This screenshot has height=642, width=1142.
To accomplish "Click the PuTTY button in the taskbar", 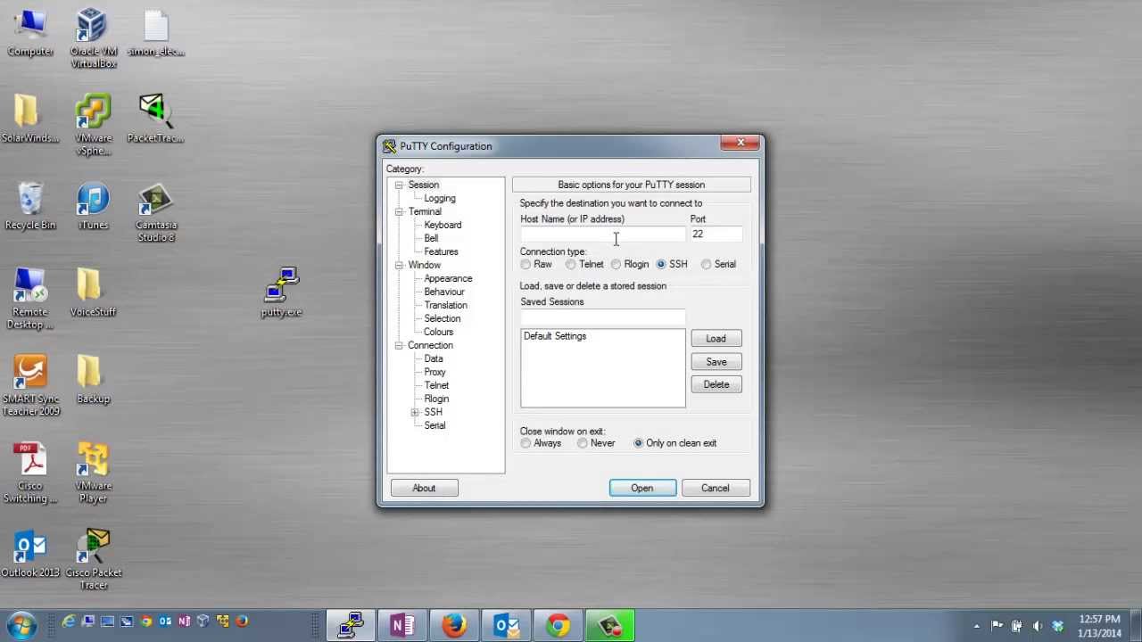I will pyautogui.click(x=351, y=626).
